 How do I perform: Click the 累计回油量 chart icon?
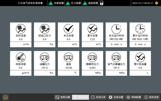point(140,57)
